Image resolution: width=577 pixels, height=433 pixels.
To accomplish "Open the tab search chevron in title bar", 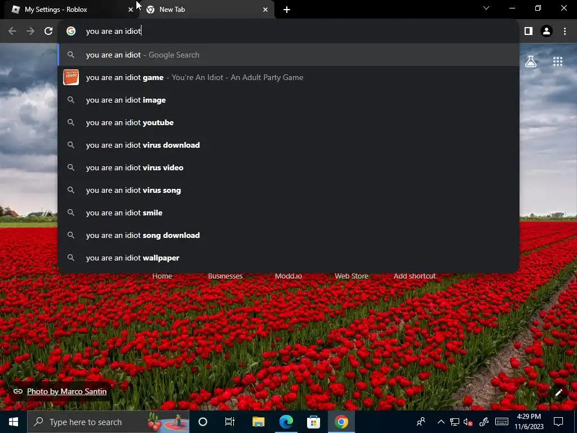I will click(x=486, y=8).
